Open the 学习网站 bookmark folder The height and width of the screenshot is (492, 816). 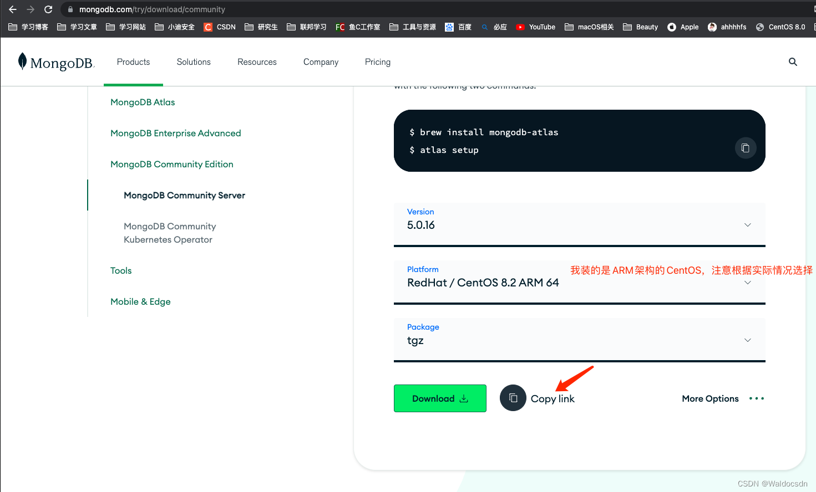coord(126,27)
